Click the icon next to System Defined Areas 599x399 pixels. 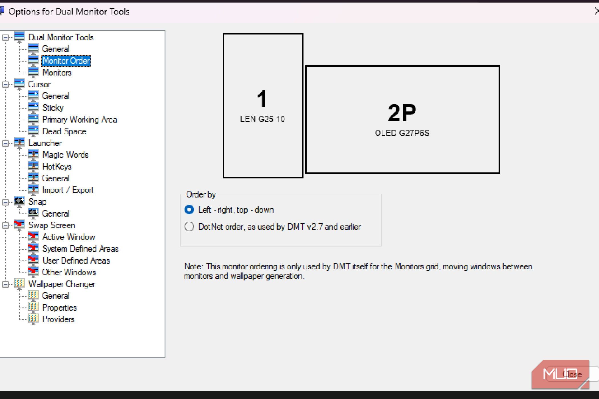tap(33, 249)
